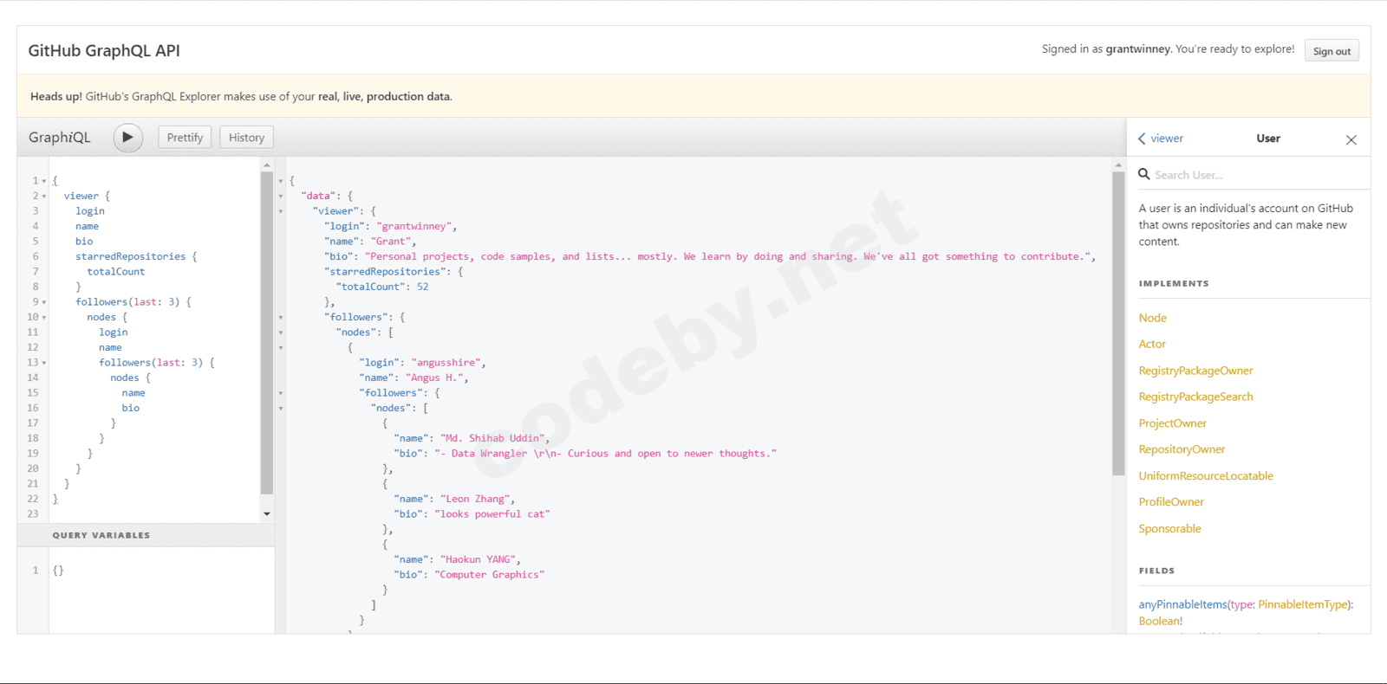This screenshot has width=1387, height=684.
Task: Collapse the "data" object in results
Action: [281, 197]
